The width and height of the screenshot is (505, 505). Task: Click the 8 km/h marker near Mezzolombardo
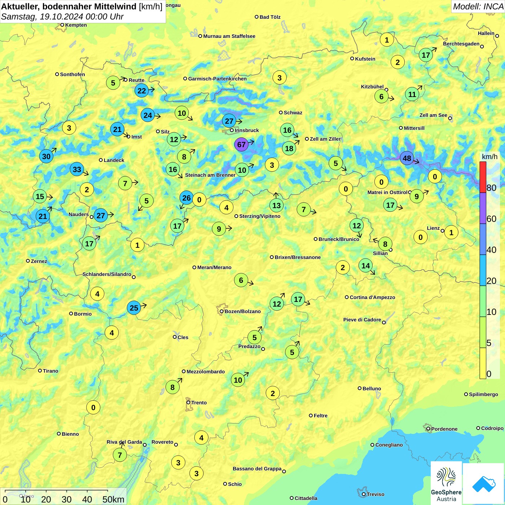[x=172, y=387]
